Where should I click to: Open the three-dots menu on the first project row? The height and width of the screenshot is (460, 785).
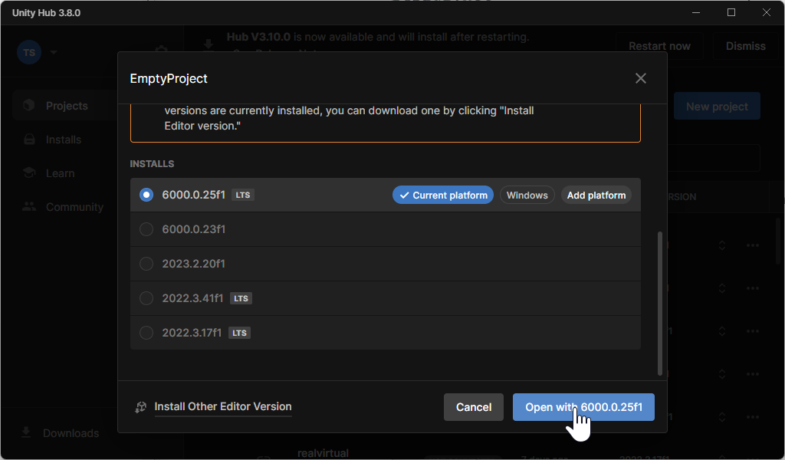tap(752, 245)
